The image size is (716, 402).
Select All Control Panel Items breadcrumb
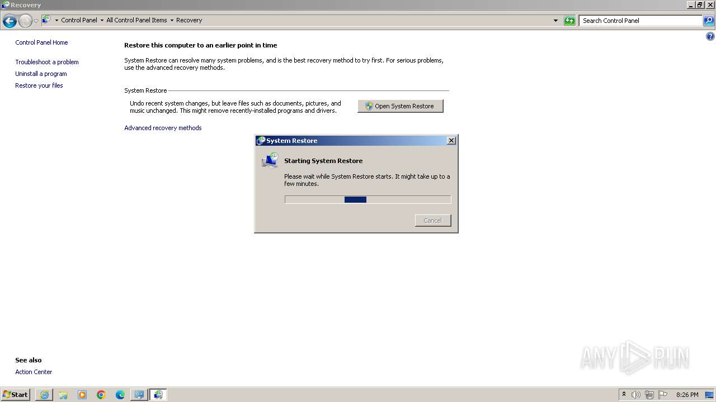point(136,20)
